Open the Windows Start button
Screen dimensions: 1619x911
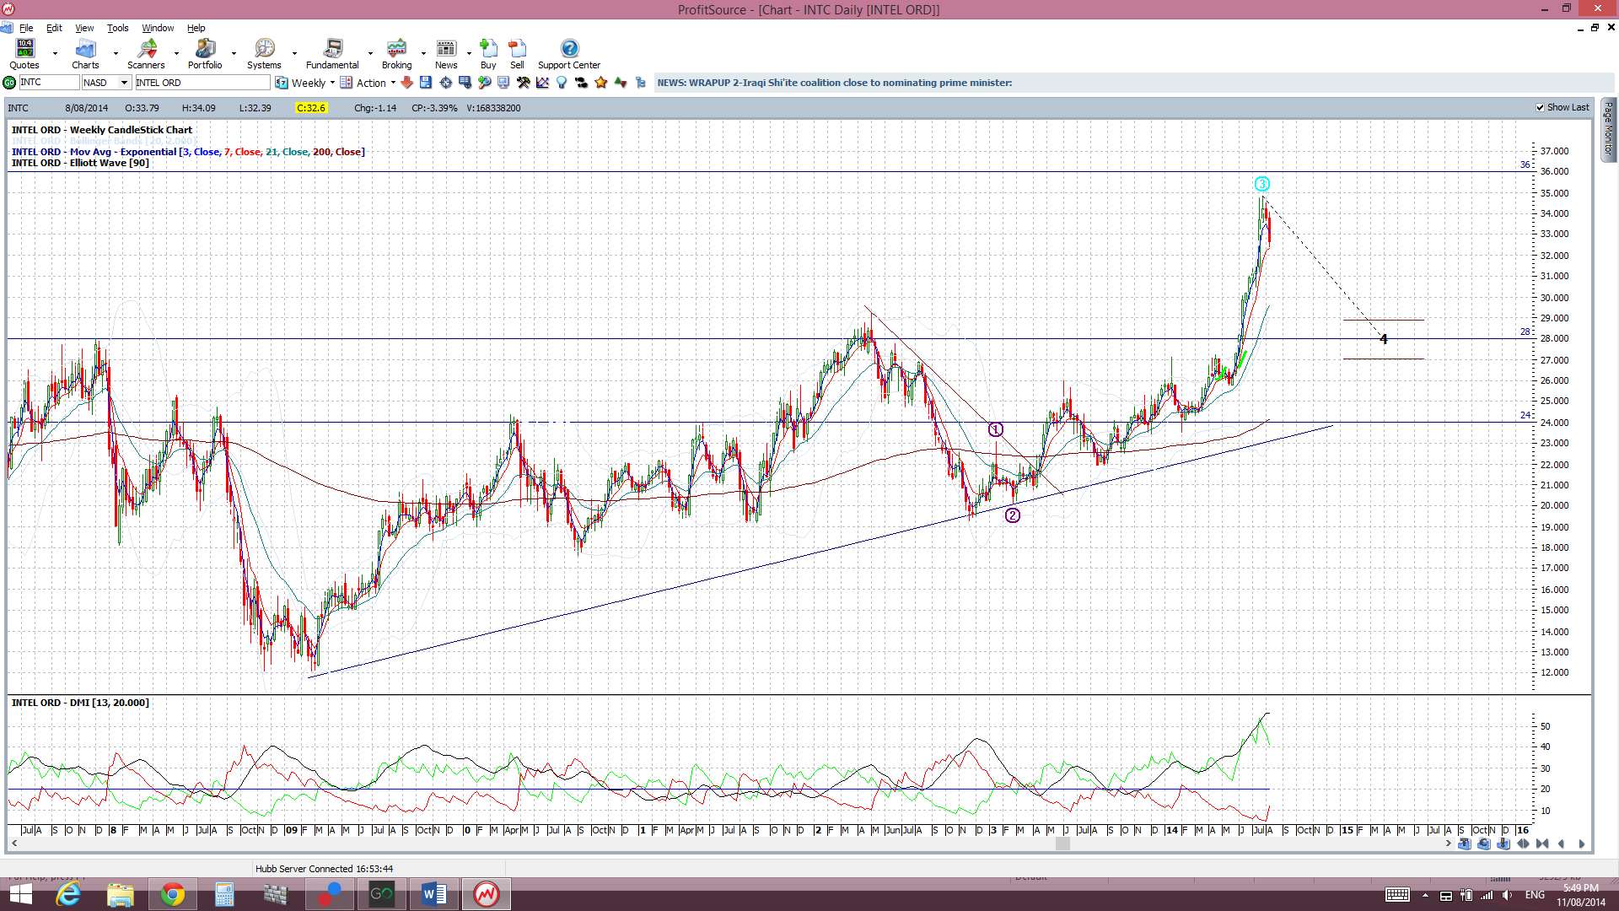point(20,894)
